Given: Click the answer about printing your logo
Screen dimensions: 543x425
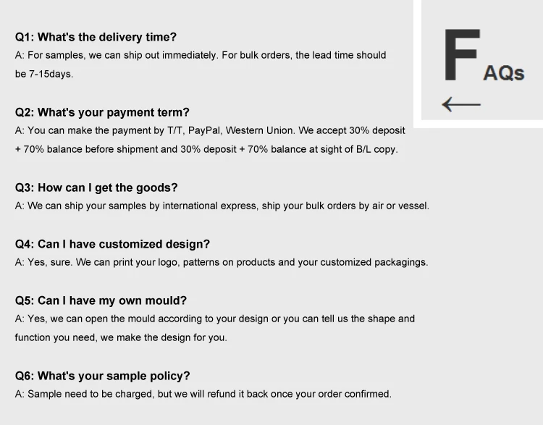Looking at the screenshot, I should pos(221,262).
